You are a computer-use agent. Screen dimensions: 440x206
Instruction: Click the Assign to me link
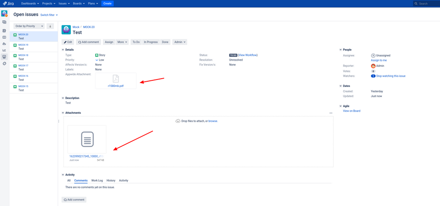[x=379, y=60]
